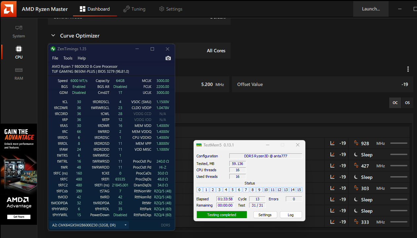
Task: Click the PowerDown Disabled value
Action: tap(120, 215)
